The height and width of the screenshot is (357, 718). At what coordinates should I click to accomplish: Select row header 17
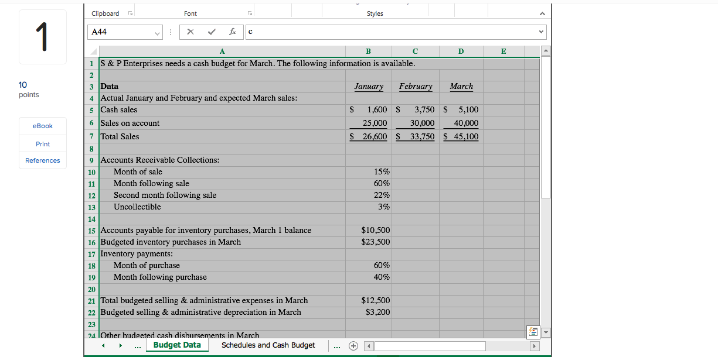91,253
